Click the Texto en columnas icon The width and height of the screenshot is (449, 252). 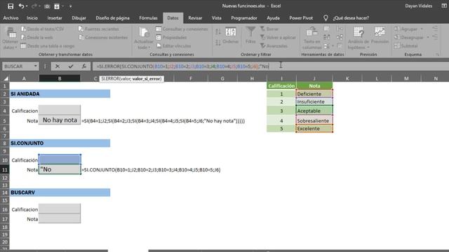[311, 32]
